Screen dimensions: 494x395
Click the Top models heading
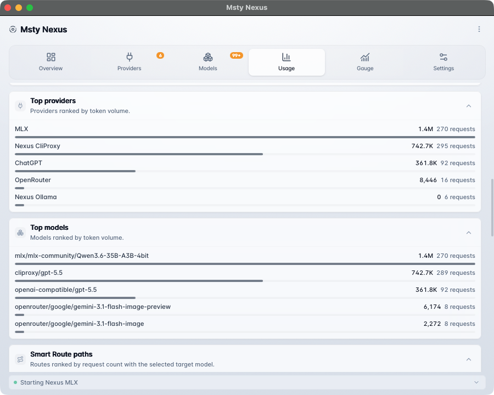click(49, 228)
